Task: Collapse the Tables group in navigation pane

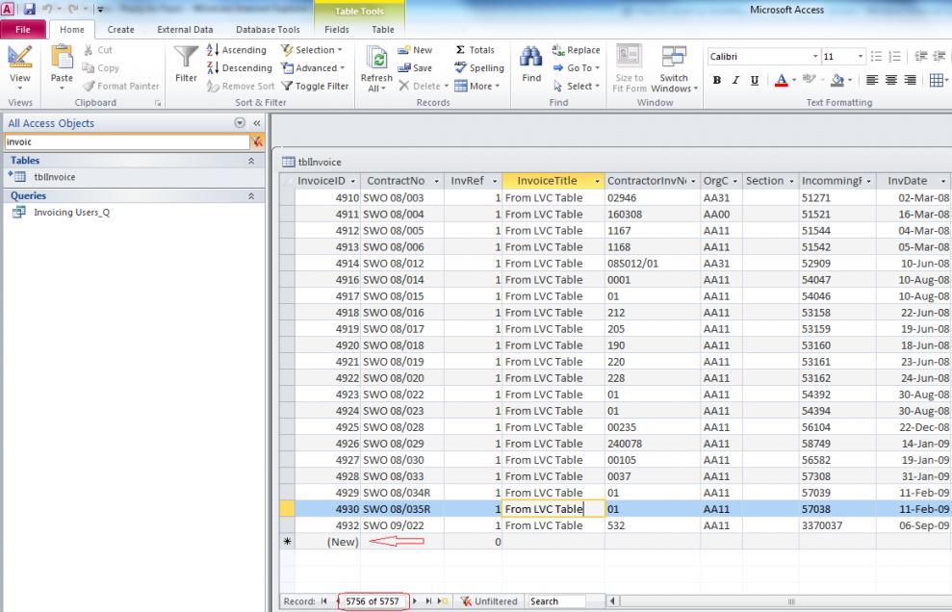Action: [x=252, y=161]
